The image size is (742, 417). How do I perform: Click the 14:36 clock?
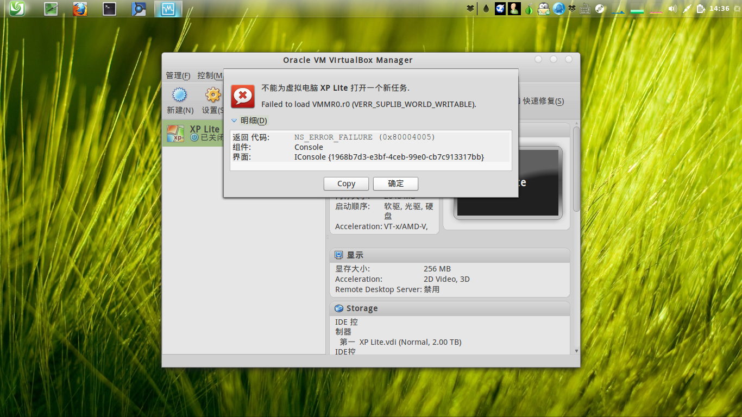pos(719,9)
